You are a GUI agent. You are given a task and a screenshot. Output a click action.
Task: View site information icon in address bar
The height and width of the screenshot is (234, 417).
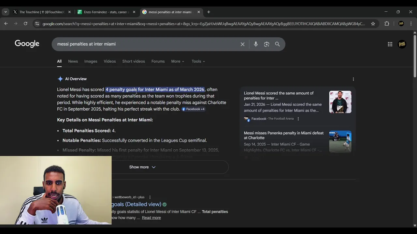point(37,24)
